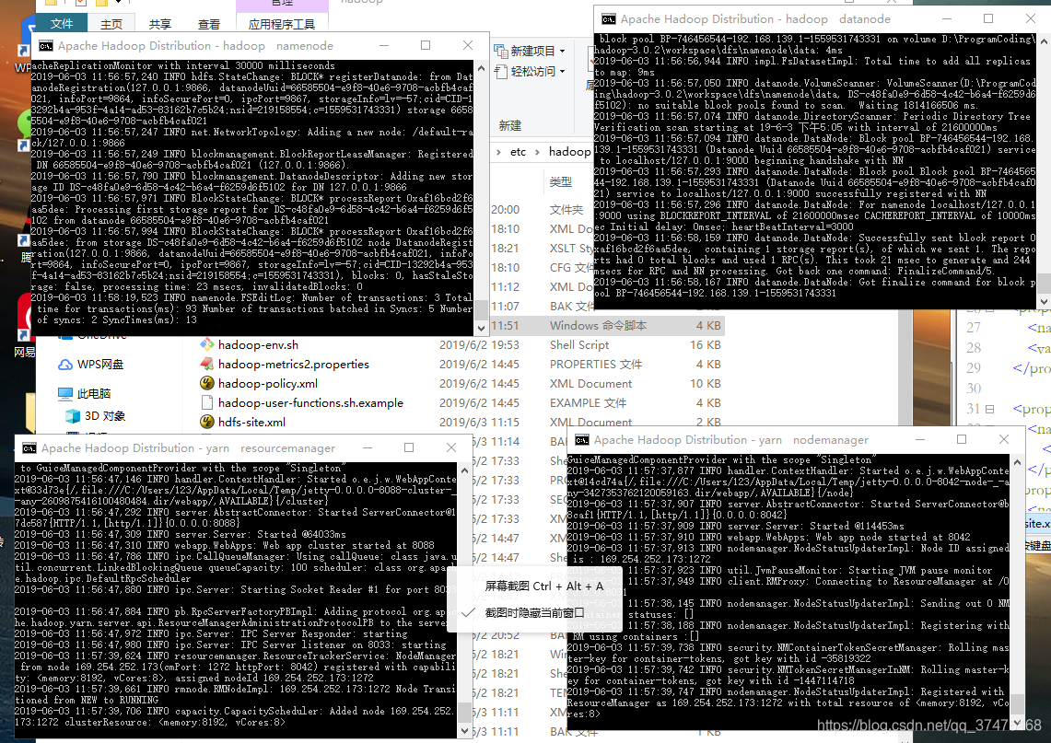Select the file named hadoop-metrics2.properties
This screenshot has width=1051, height=743.
point(294,364)
